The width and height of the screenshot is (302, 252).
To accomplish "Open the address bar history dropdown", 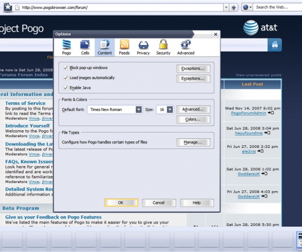I will tap(226, 8).
